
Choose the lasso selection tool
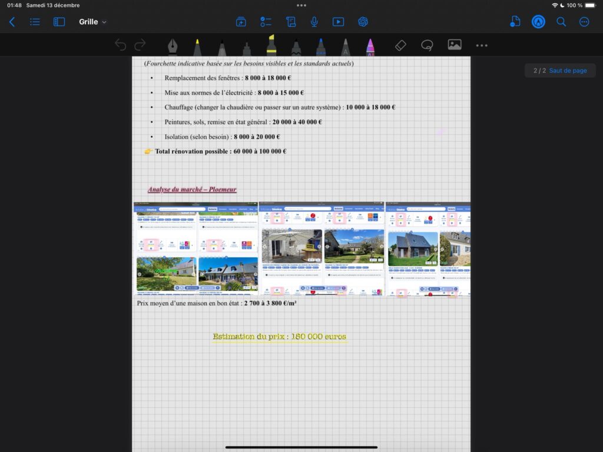(427, 45)
